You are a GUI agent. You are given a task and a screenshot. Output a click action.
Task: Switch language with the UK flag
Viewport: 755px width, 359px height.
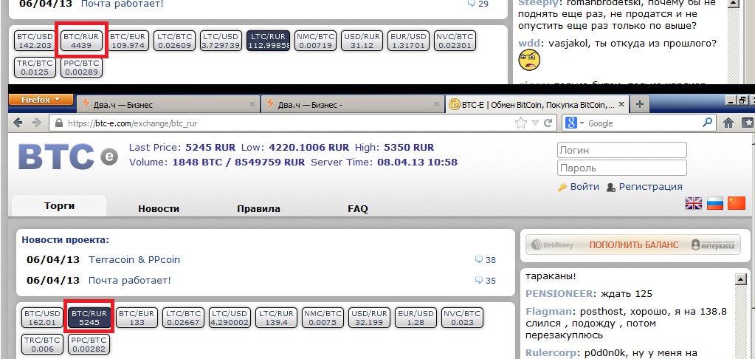(693, 203)
